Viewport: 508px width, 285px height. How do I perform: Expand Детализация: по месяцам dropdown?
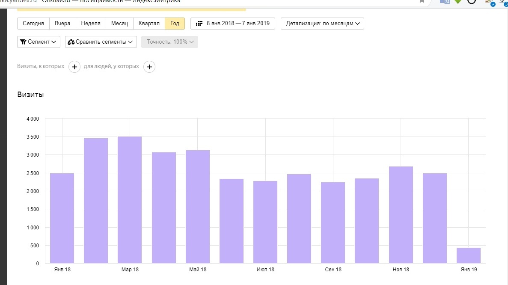[x=322, y=24]
